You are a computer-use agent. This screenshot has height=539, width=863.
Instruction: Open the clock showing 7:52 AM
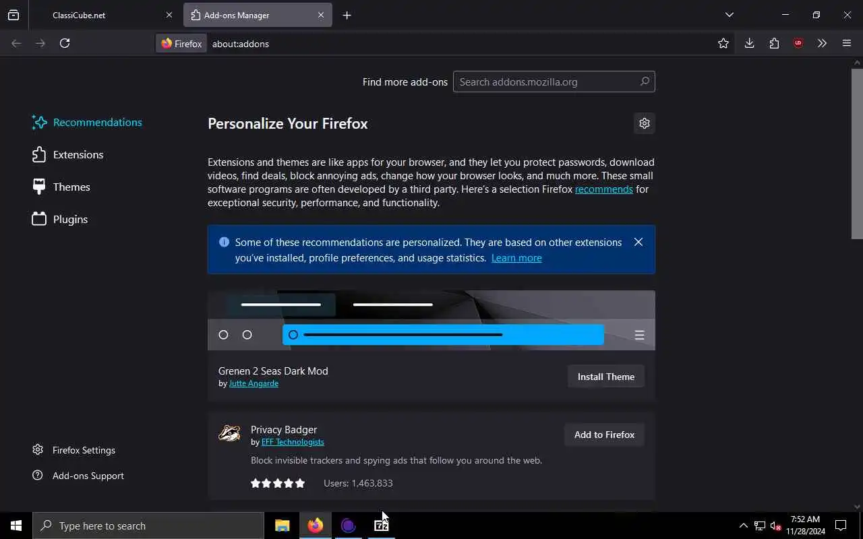pos(805,526)
